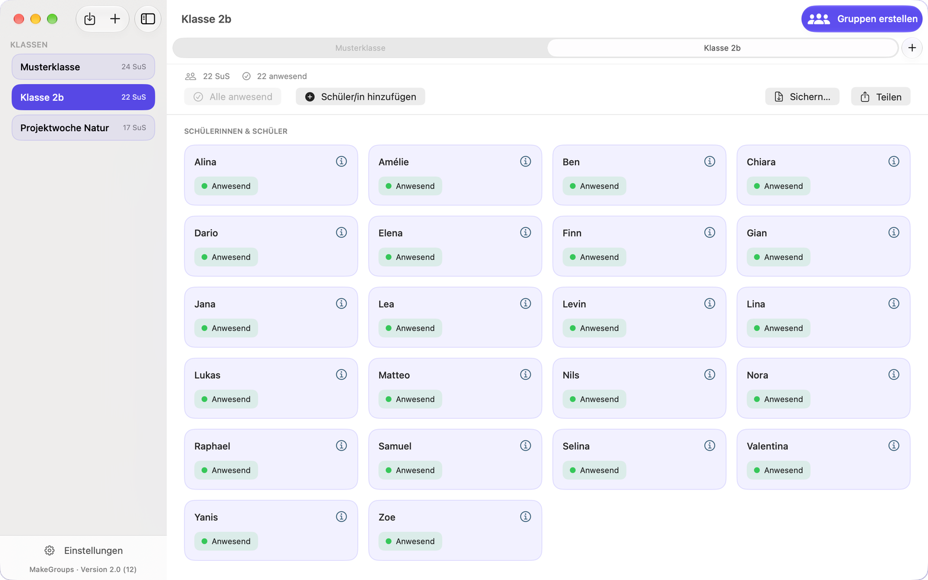Image resolution: width=928 pixels, height=580 pixels.
Task: Add a new tab with plus button
Action: [912, 48]
